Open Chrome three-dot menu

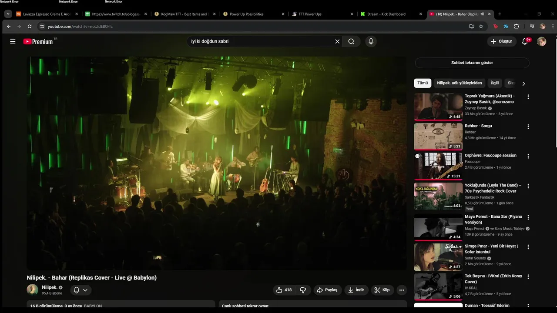pyautogui.click(x=553, y=26)
